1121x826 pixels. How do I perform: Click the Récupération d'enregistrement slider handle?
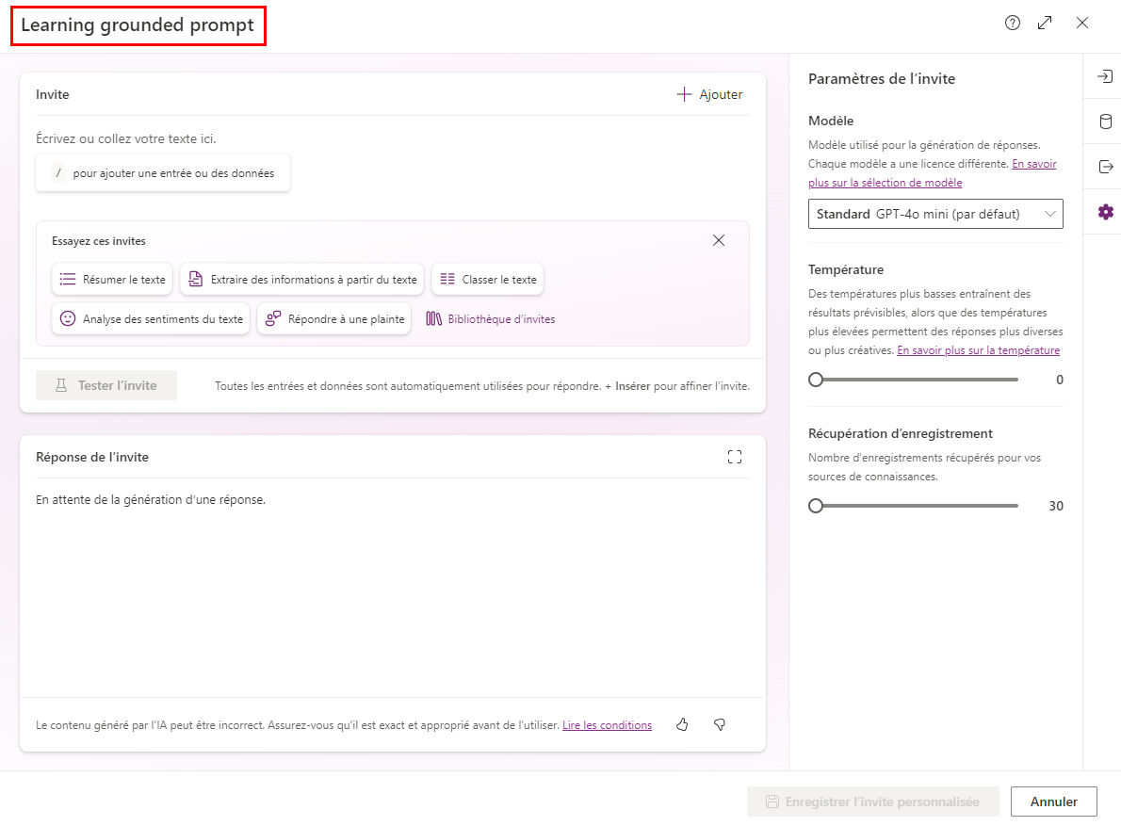pyautogui.click(x=816, y=506)
